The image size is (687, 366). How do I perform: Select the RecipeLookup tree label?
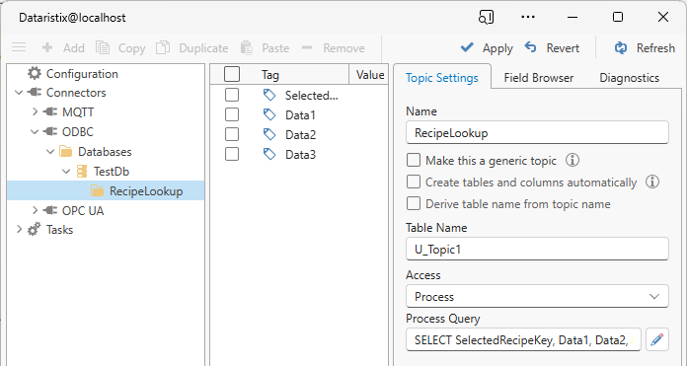[x=146, y=191]
